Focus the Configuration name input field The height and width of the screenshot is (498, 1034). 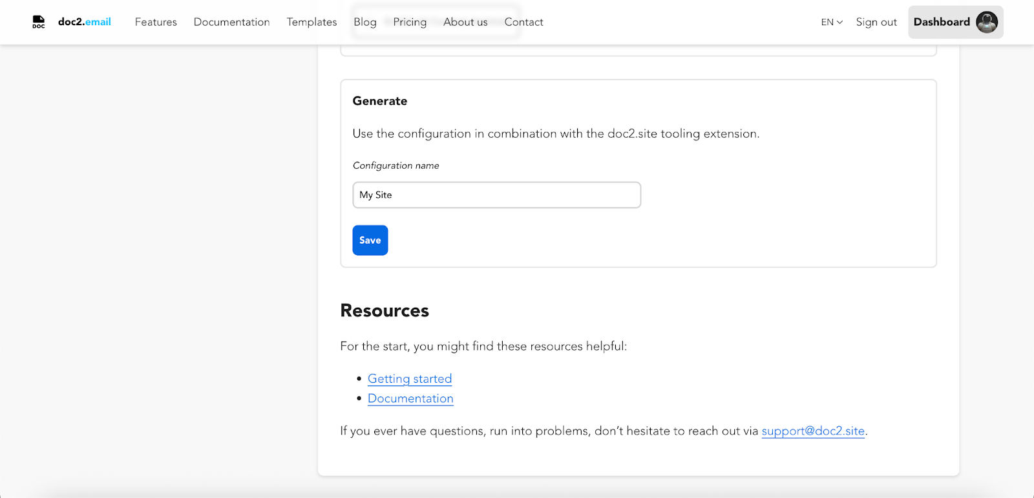point(496,195)
